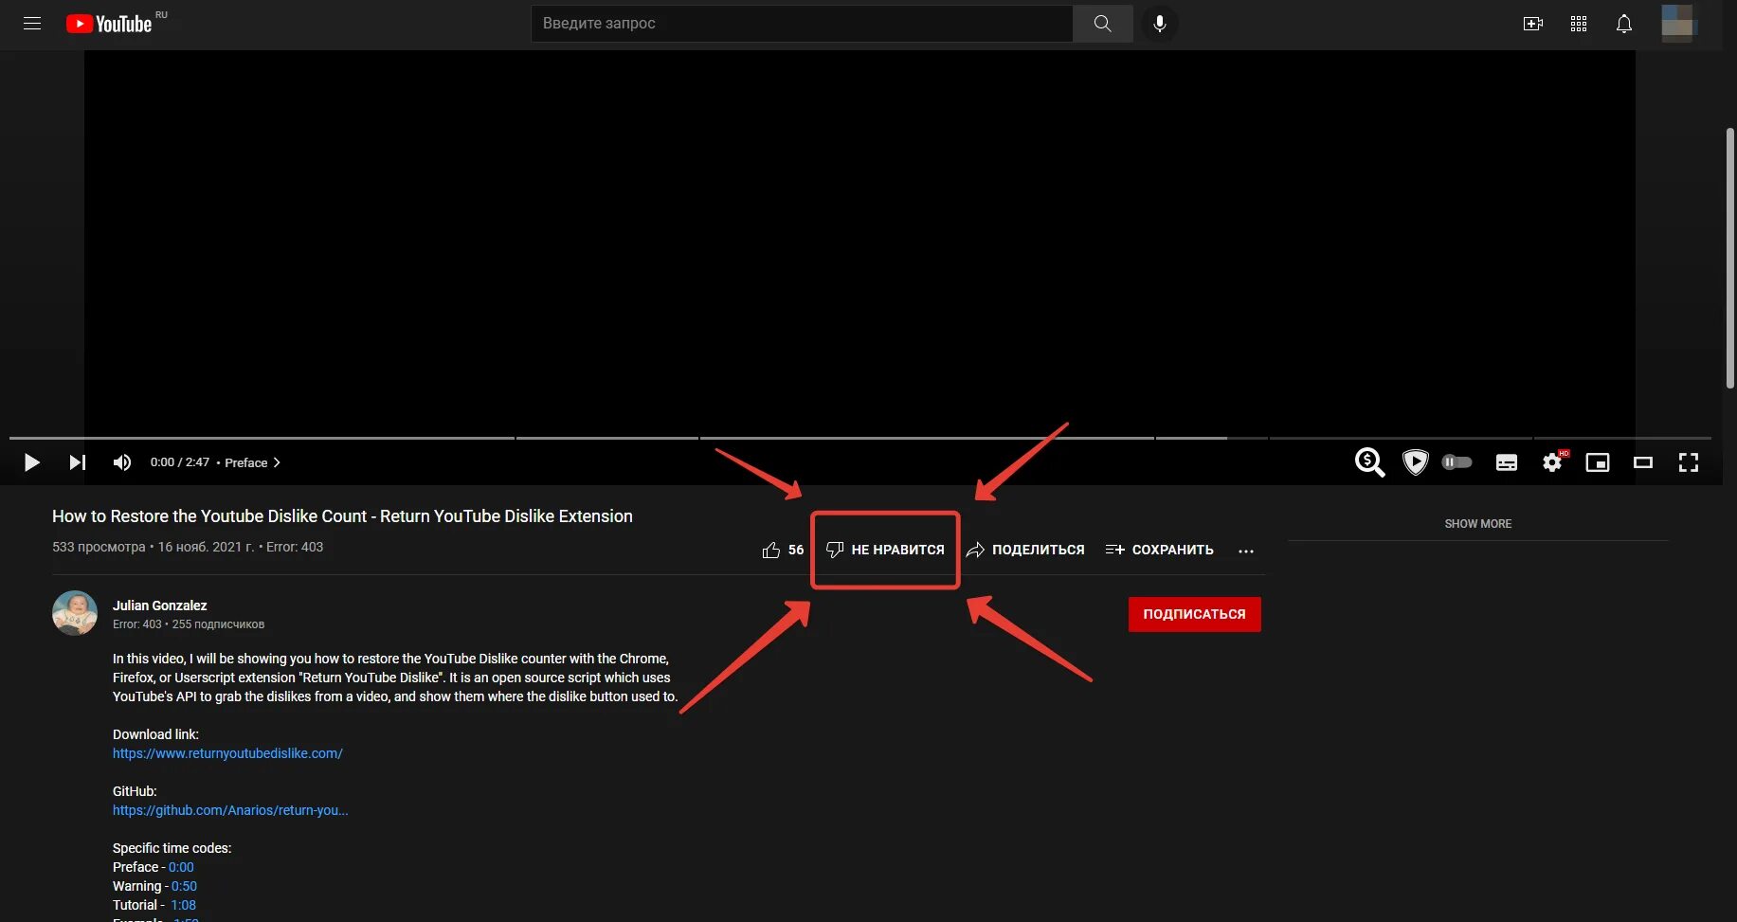This screenshot has width=1737, height=922.
Task: Select the video title text
Action: click(x=342, y=516)
